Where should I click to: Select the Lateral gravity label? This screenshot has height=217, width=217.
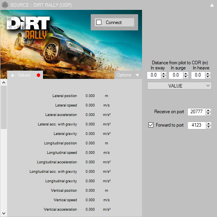(65, 134)
